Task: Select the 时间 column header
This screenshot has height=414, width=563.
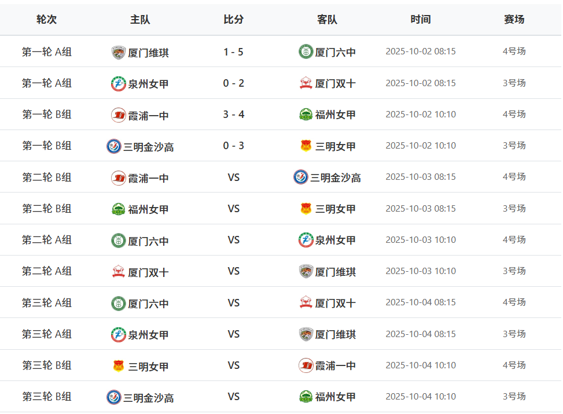Action: pos(421,19)
